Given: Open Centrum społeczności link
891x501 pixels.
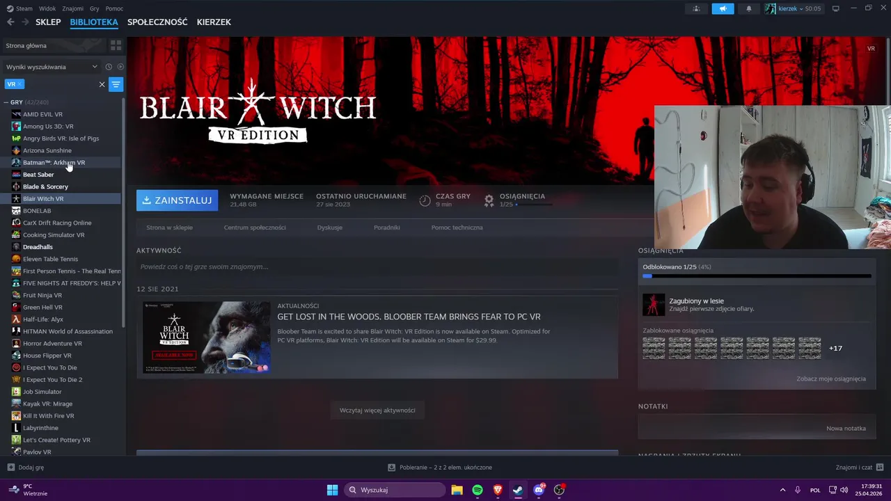Looking at the screenshot, I should [255, 228].
